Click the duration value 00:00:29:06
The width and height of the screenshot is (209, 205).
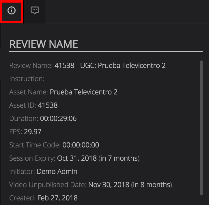pyautogui.click(x=58, y=119)
